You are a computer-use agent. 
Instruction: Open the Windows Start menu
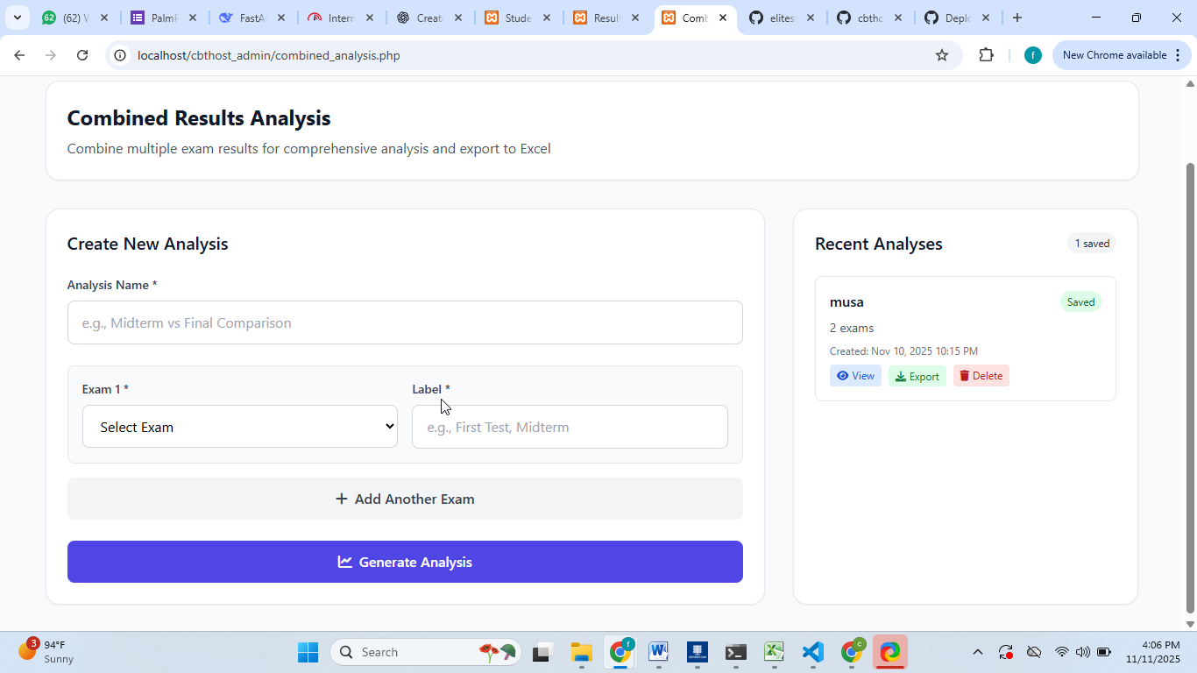(308, 652)
